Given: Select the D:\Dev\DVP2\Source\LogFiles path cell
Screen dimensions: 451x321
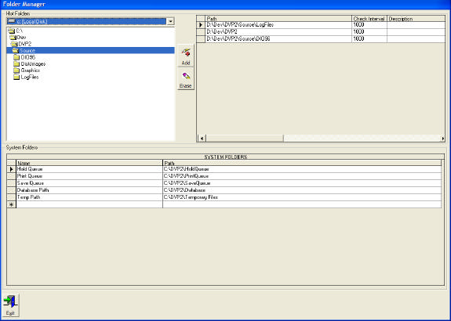Looking at the screenshot, I should tap(278, 25).
